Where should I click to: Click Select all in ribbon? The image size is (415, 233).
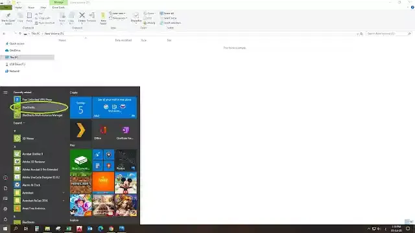point(167,13)
